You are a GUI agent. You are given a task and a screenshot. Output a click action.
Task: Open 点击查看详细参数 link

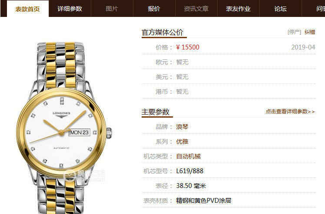tap(290, 112)
